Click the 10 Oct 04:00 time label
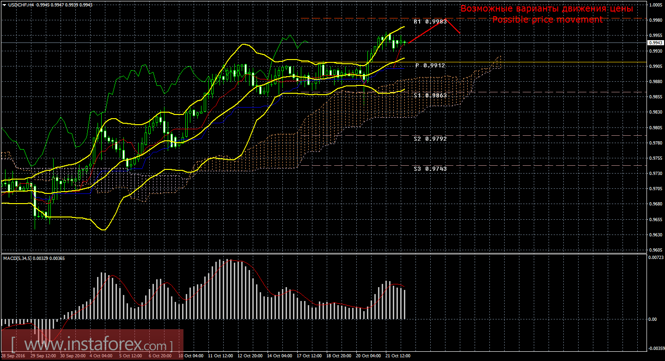This screenshot has height=361, width=665. (x=190, y=356)
